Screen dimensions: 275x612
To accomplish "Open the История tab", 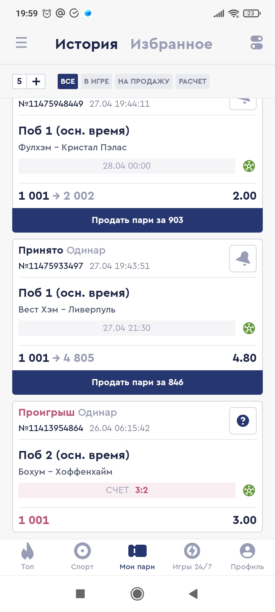I will pos(86,44).
